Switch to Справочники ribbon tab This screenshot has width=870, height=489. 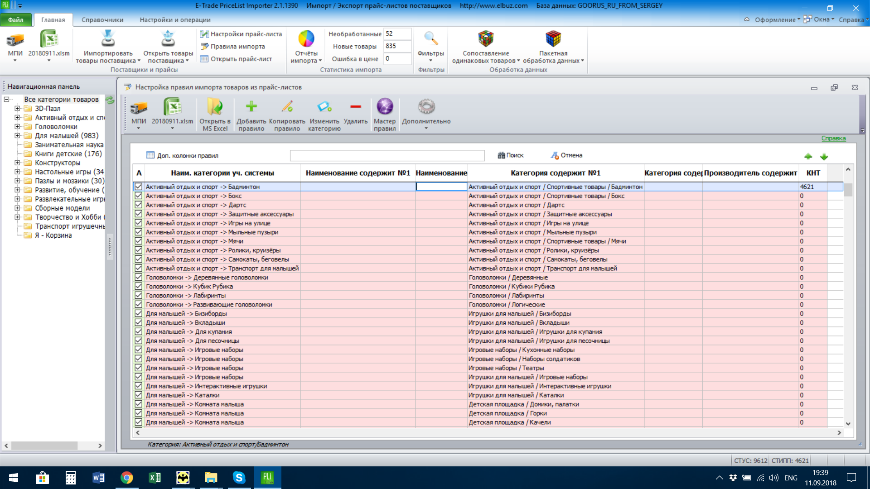click(x=102, y=19)
